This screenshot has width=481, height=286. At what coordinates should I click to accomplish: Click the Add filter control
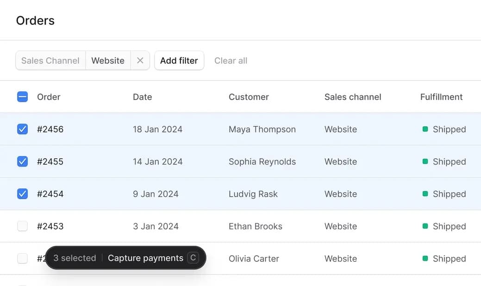coord(179,61)
